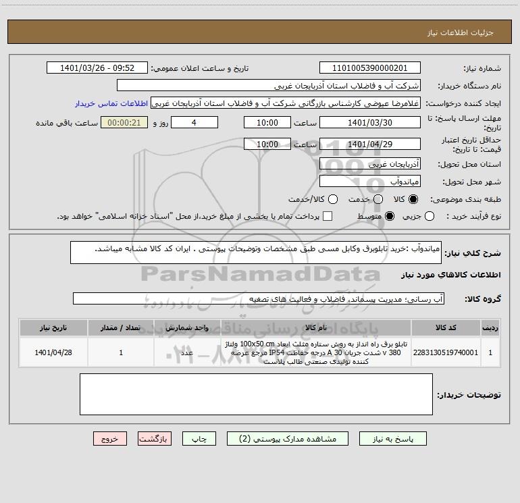The height and width of the screenshot is (503, 520).
Task: Click the واحد شمارش column header
Action: pos(187,327)
